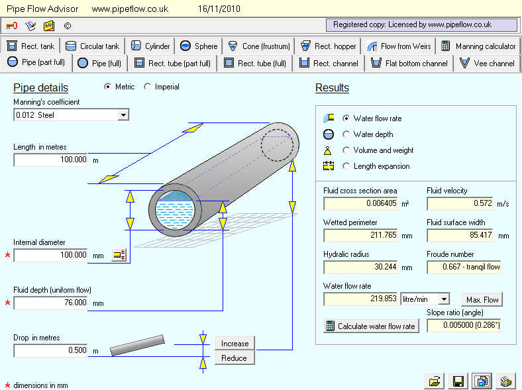This screenshot has height=390, width=522.
Task: Click the icon beside Internal diameter field
Action: coord(119,255)
